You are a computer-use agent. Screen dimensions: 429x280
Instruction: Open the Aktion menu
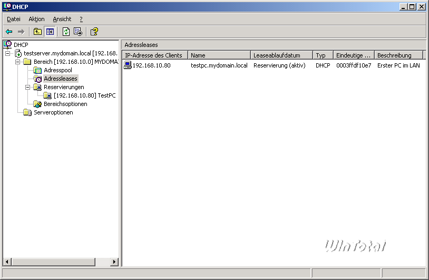point(36,19)
